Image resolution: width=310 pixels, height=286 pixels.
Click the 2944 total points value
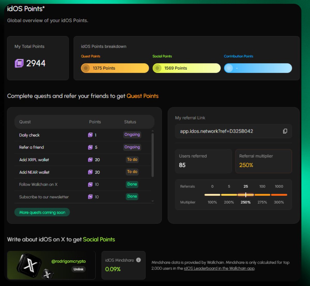pyautogui.click(x=36, y=63)
